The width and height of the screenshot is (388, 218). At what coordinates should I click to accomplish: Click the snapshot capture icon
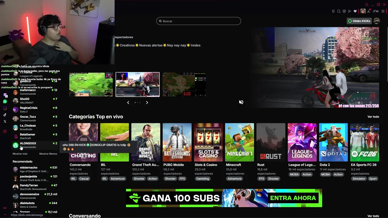[339, 11]
